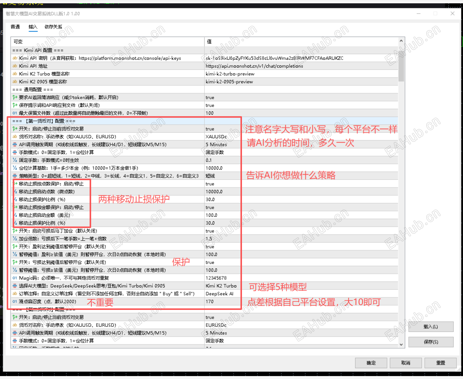Click the bool icon for 亏损达到阈值后暂停开仓
Image resolution: width=463 pixels, height=379 pixels.
click(x=15, y=262)
